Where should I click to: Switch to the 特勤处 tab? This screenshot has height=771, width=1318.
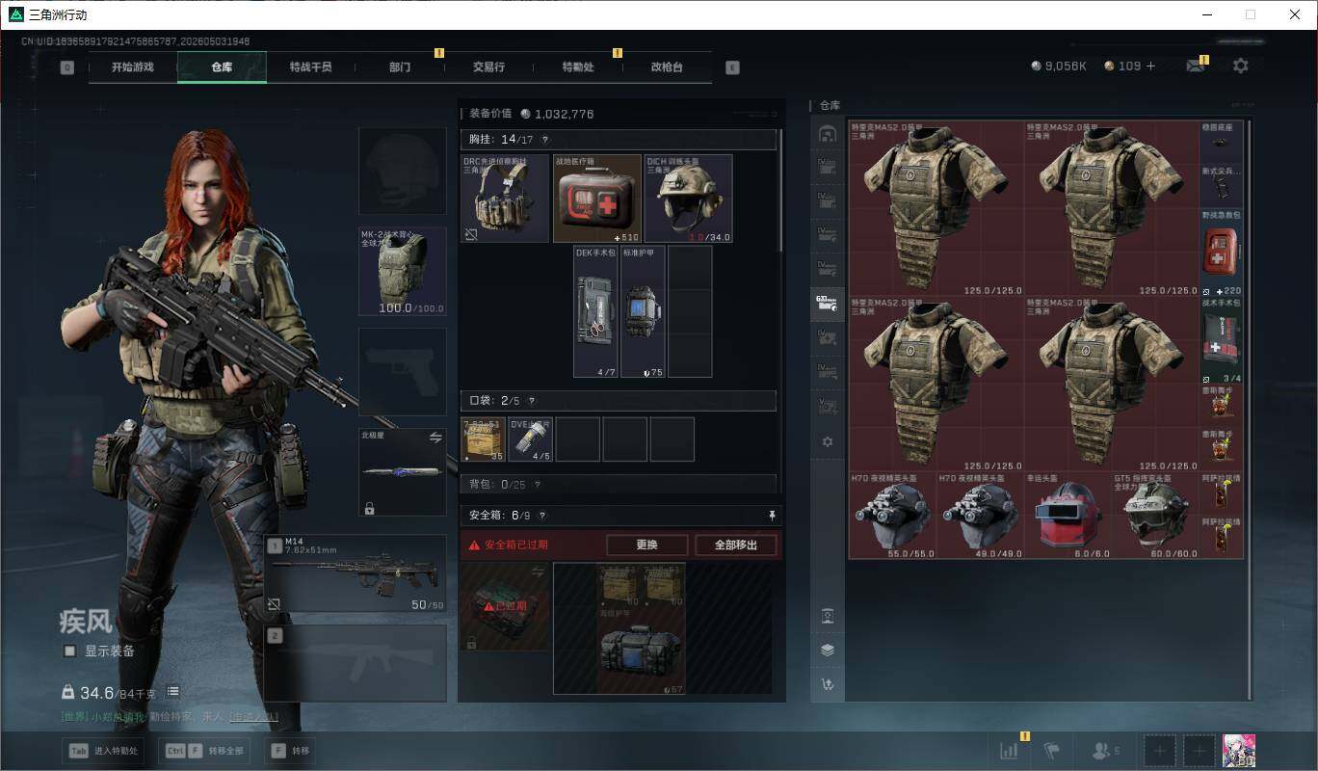(x=578, y=67)
